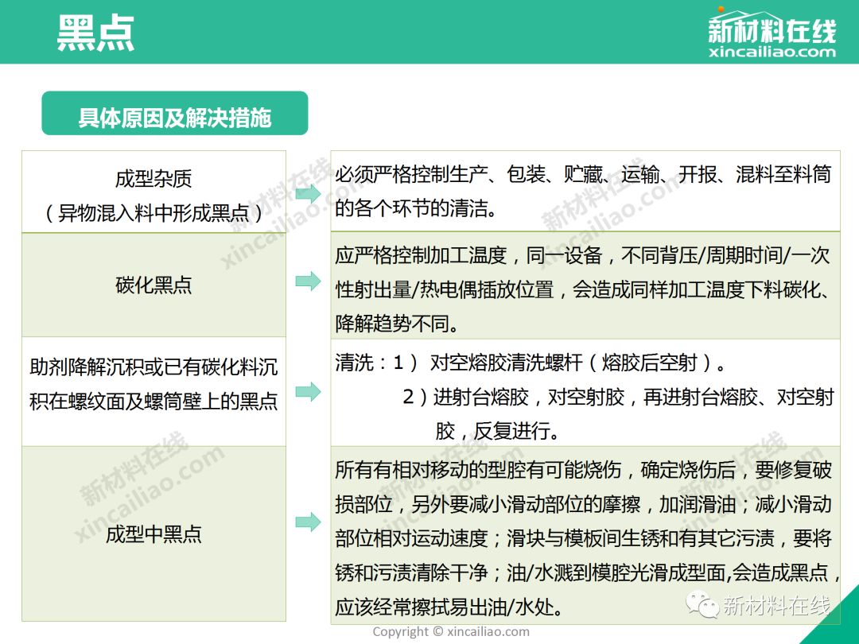Click the 新材料在线 text beside WeChat icon
Viewport: 859px width, 644px height.
776,606
